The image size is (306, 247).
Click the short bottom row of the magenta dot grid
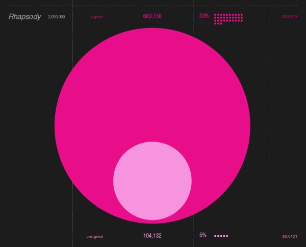[218, 23]
